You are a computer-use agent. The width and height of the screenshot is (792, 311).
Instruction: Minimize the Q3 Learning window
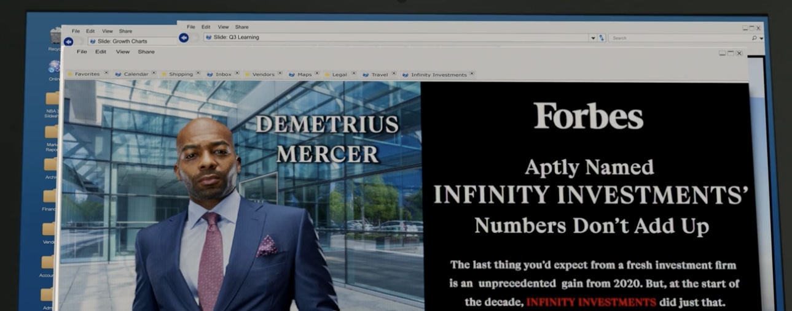click(745, 28)
